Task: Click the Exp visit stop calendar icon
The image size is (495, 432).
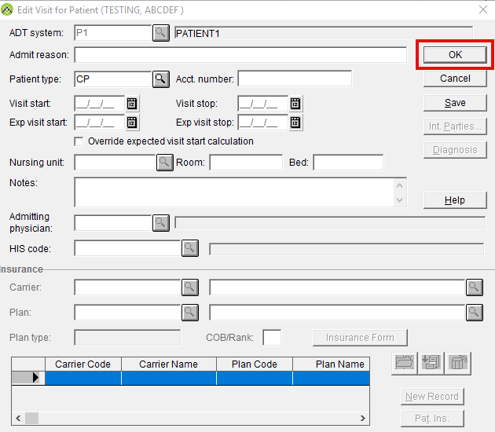Action: (295, 122)
